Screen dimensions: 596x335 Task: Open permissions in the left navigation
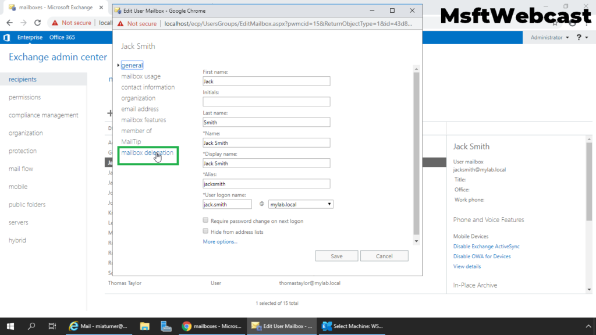coord(24,97)
